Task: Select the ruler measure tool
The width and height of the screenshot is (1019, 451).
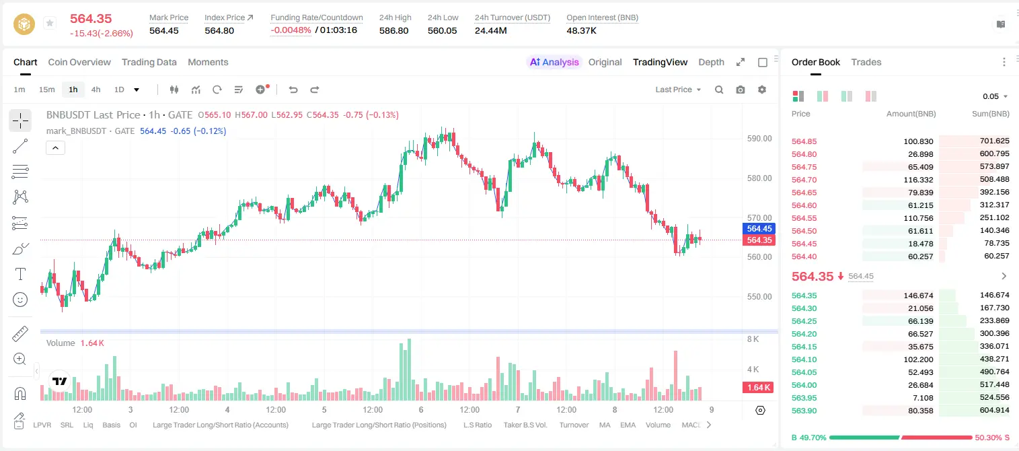Action: [20, 333]
